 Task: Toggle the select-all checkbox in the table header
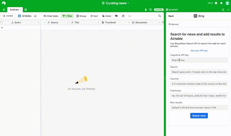pyautogui.click(x=2, y=22)
